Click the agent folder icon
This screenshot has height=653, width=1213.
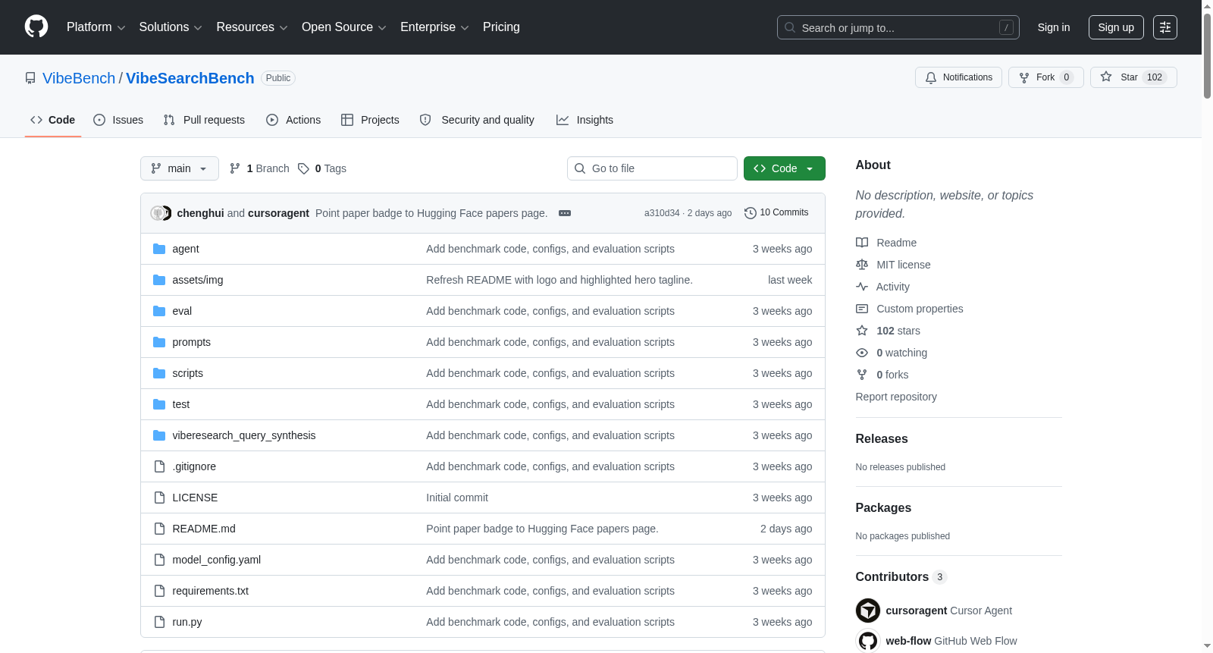pos(159,249)
